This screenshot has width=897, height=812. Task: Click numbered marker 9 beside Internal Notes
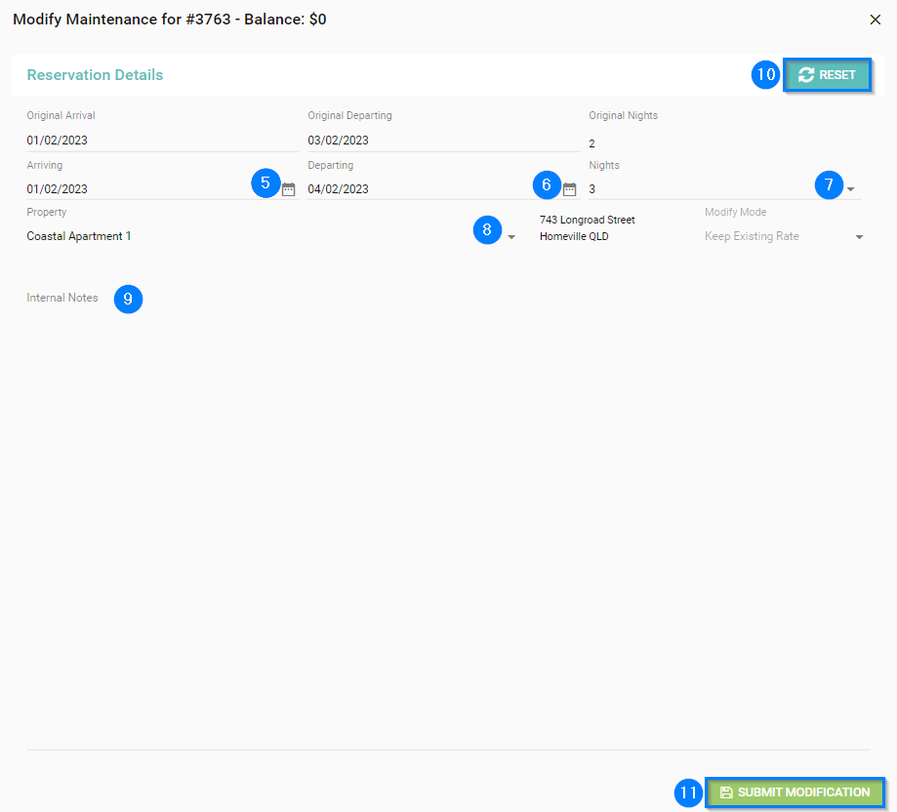click(128, 299)
